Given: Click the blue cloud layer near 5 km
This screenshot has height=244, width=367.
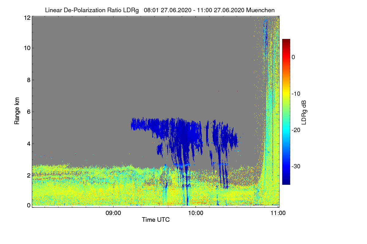Looking at the screenshot, I should pos(183,131).
